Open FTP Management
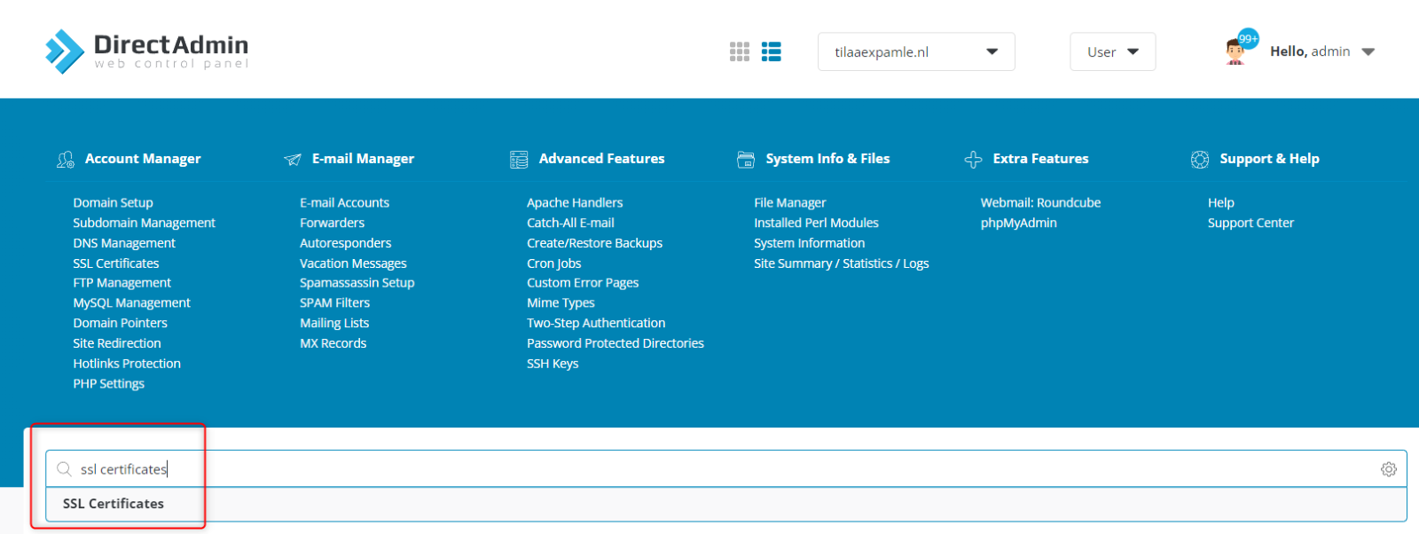Screen dimensions: 1419x534 point(122,283)
